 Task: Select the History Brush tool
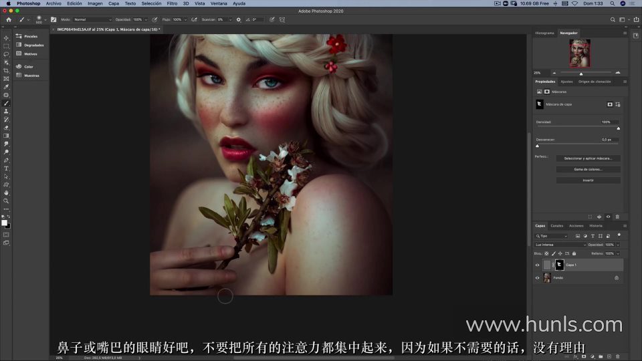[x=6, y=120]
